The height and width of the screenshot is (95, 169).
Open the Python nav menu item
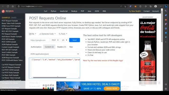coord(53,11)
